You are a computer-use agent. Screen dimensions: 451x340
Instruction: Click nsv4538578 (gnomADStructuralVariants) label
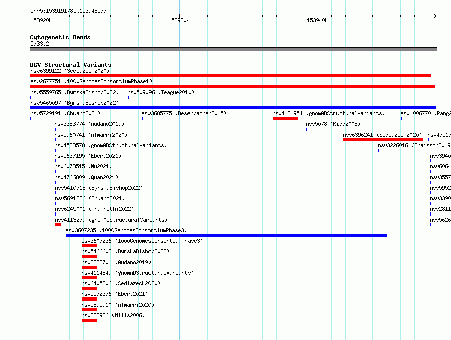click(111, 145)
